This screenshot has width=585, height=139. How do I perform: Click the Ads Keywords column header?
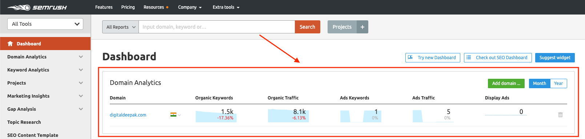[354, 98]
